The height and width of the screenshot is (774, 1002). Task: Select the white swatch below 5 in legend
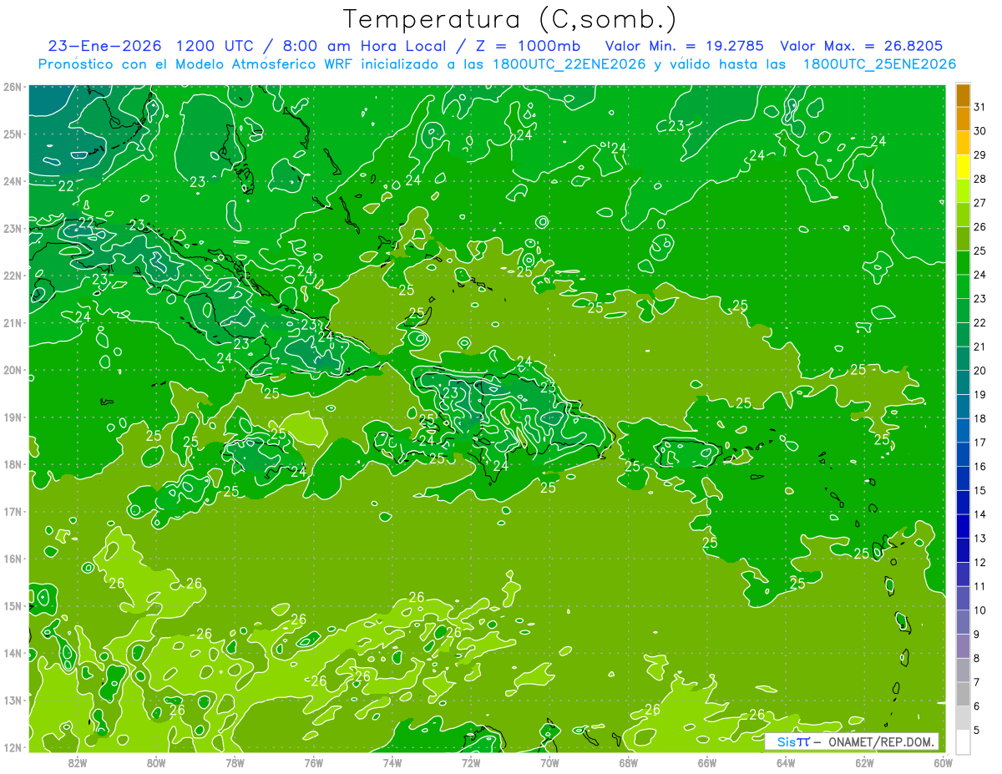coord(963,741)
